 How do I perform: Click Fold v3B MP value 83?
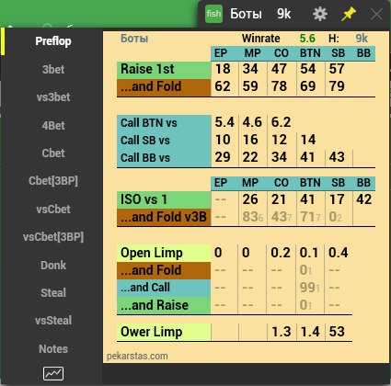click(x=250, y=217)
